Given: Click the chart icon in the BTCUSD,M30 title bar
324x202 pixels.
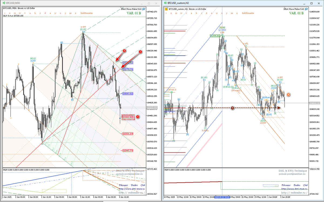Looking at the screenshot, I should 4,3.
